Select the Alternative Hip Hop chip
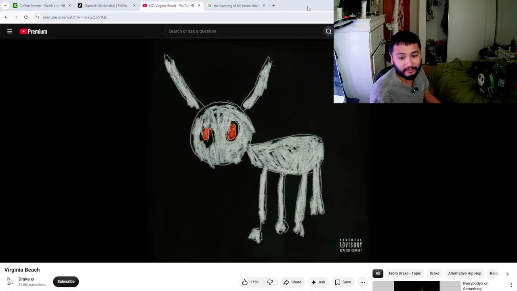The width and height of the screenshot is (517, 291). tap(464, 273)
